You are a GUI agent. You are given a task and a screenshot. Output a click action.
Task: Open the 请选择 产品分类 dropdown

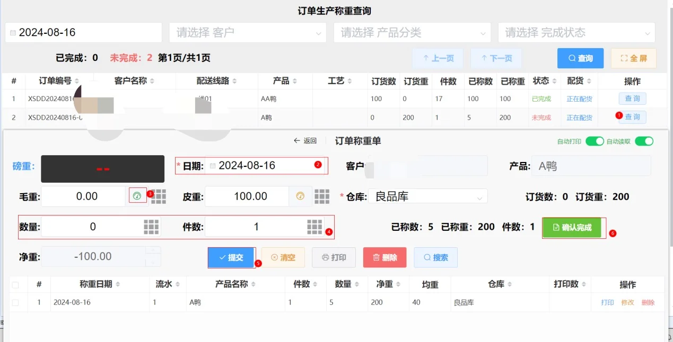(411, 32)
